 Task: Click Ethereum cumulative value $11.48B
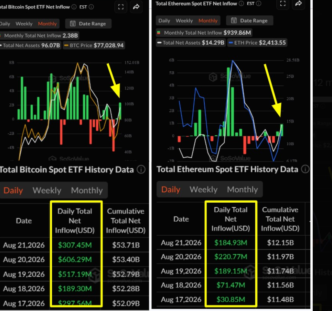pos(280,299)
